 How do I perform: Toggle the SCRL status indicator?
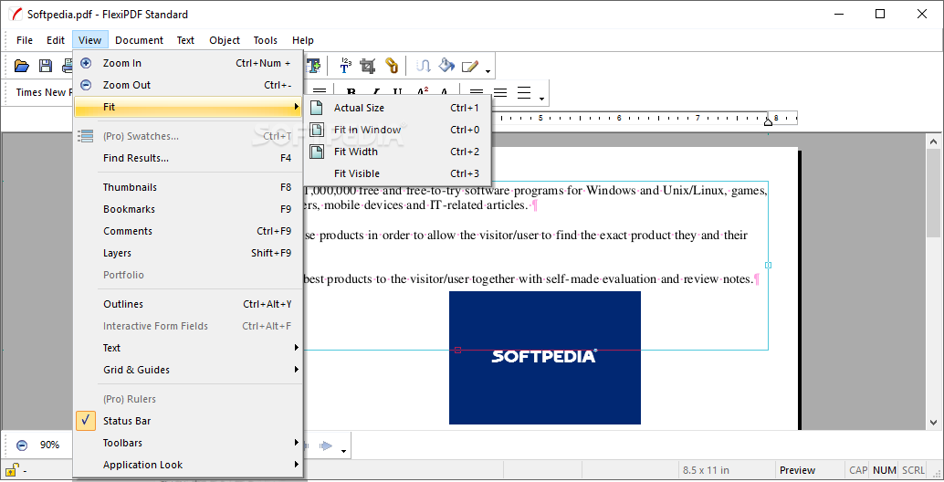(x=913, y=470)
